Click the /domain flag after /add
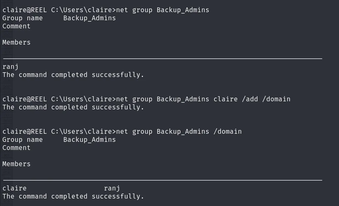This screenshot has height=206, width=339. click(x=276, y=99)
